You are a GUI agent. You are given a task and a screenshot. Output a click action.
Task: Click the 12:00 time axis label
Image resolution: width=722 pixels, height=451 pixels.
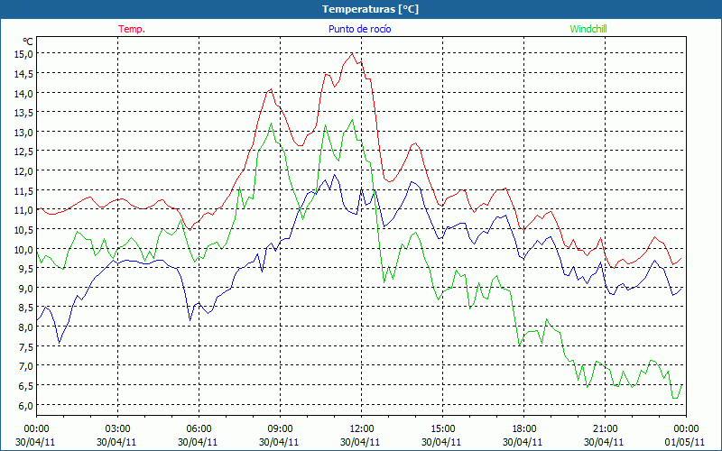[362, 429]
